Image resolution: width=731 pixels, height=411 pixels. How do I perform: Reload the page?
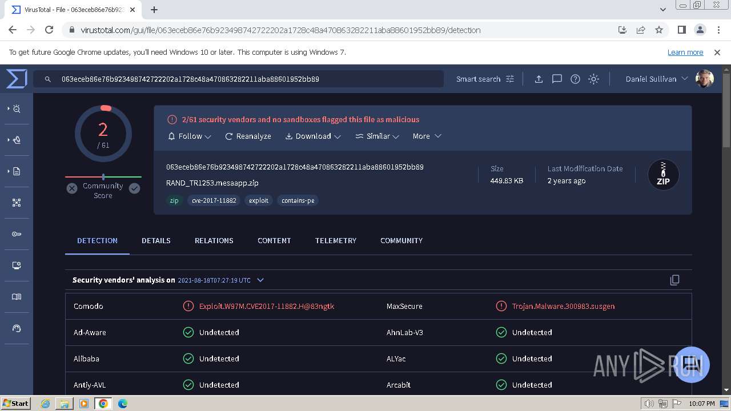49,30
